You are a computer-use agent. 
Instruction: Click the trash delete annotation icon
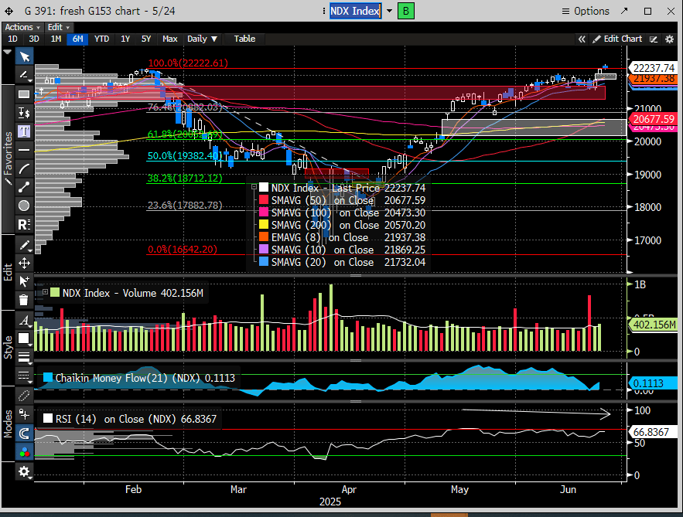(x=24, y=300)
